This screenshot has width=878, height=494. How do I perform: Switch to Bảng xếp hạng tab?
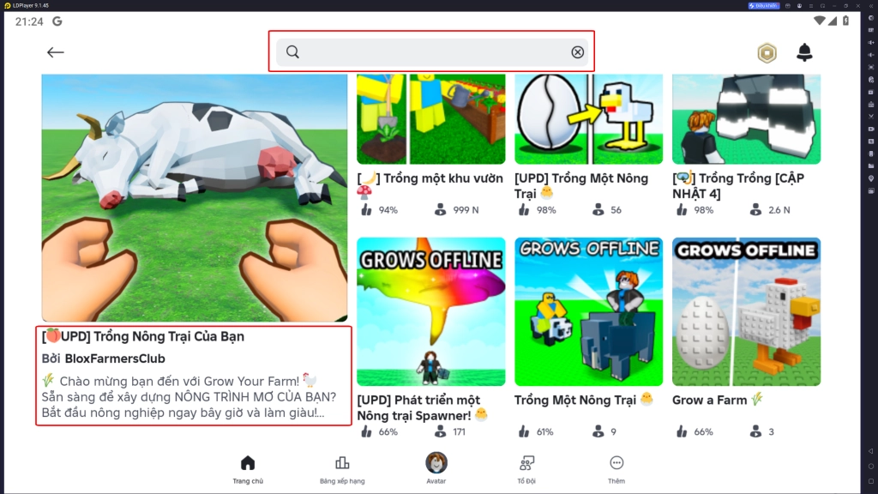[x=342, y=469]
